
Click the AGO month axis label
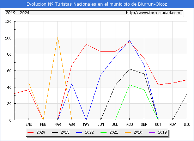click(129, 124)
